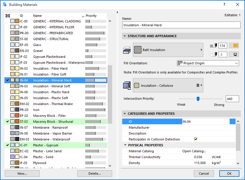Collapse the CATEGORIES AND PROPERTIES section
245x180 pixels.
coord(125,114)
